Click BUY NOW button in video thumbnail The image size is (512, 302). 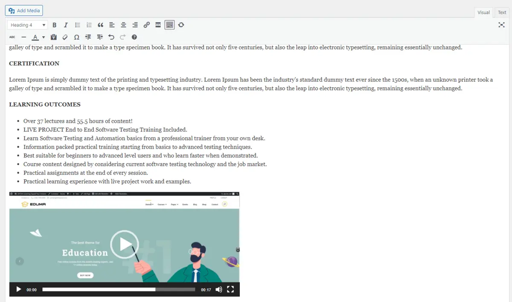(x=85, y=275)
